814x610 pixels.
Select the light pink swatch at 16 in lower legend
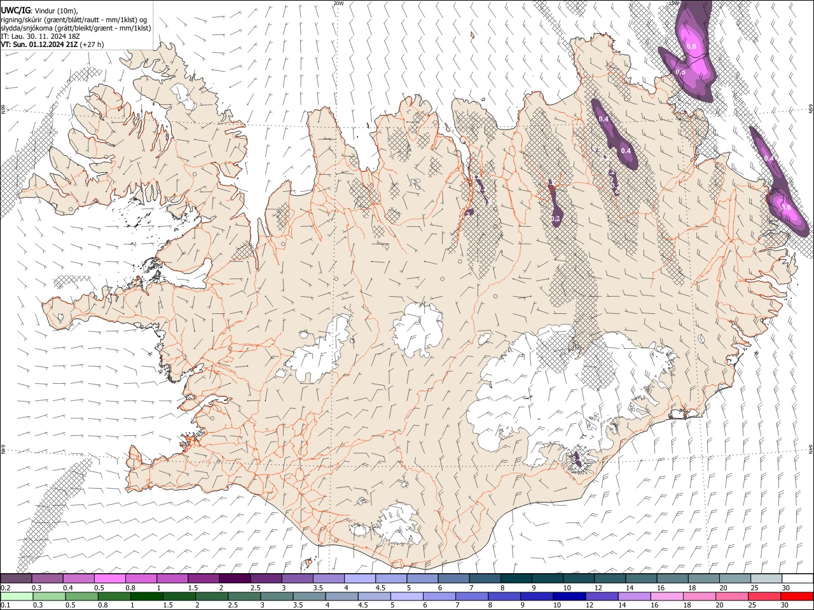coord(666,596)
